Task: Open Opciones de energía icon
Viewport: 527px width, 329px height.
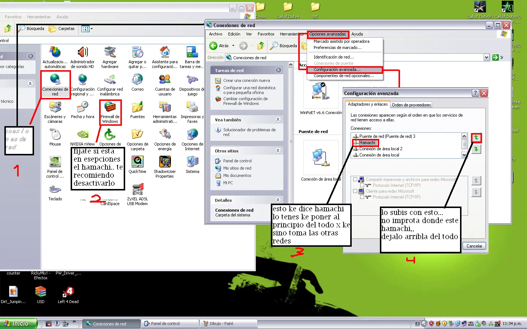Action: point(165,139)
